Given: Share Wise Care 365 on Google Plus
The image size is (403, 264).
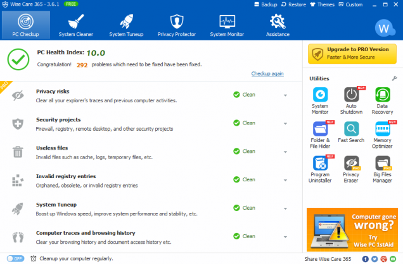Looking at the screenshot, I should click(x=383, y=259).
